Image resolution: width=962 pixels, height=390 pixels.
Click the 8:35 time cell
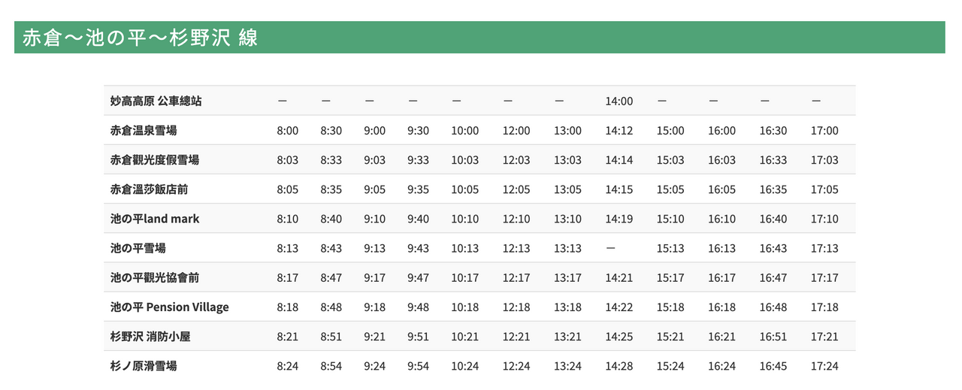point(331,189)
